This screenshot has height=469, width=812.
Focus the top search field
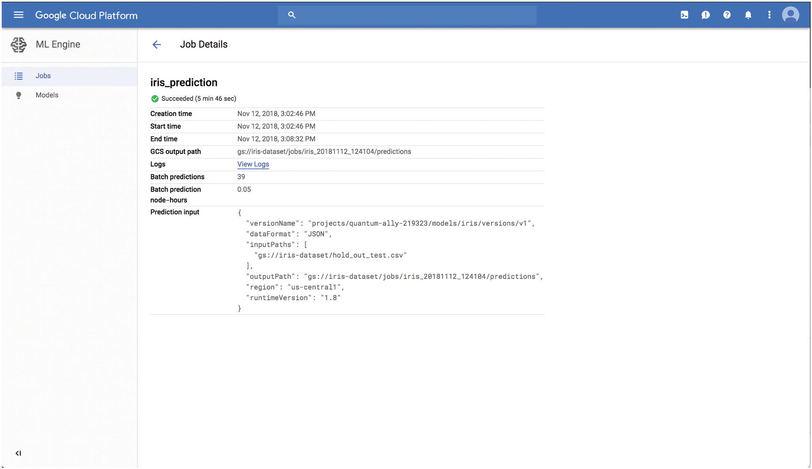point(407,15)
